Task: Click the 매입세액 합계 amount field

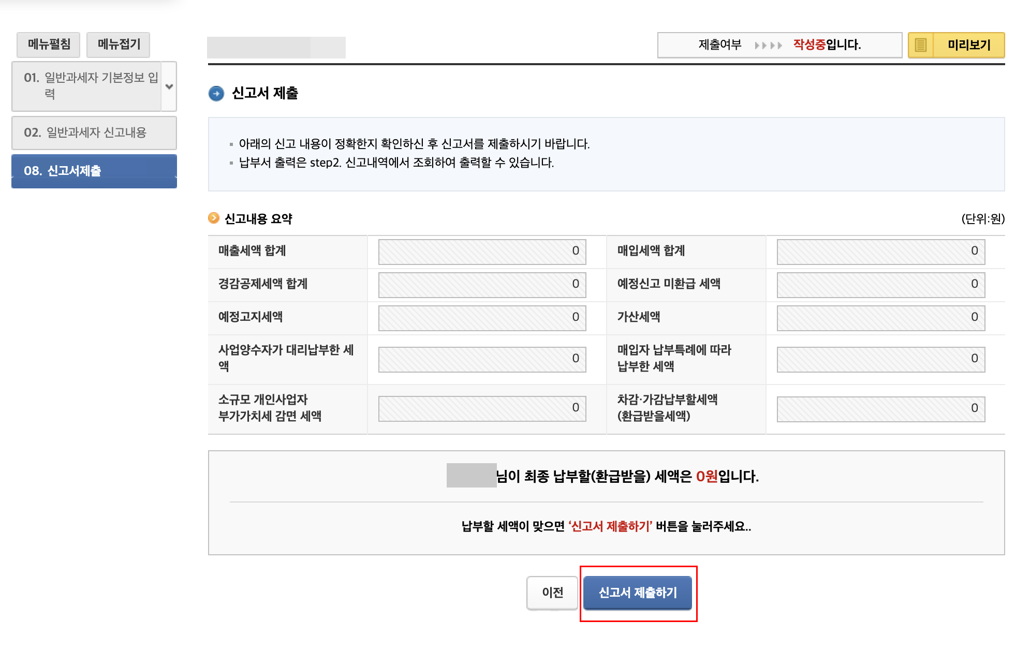Action: coord(880,252)
